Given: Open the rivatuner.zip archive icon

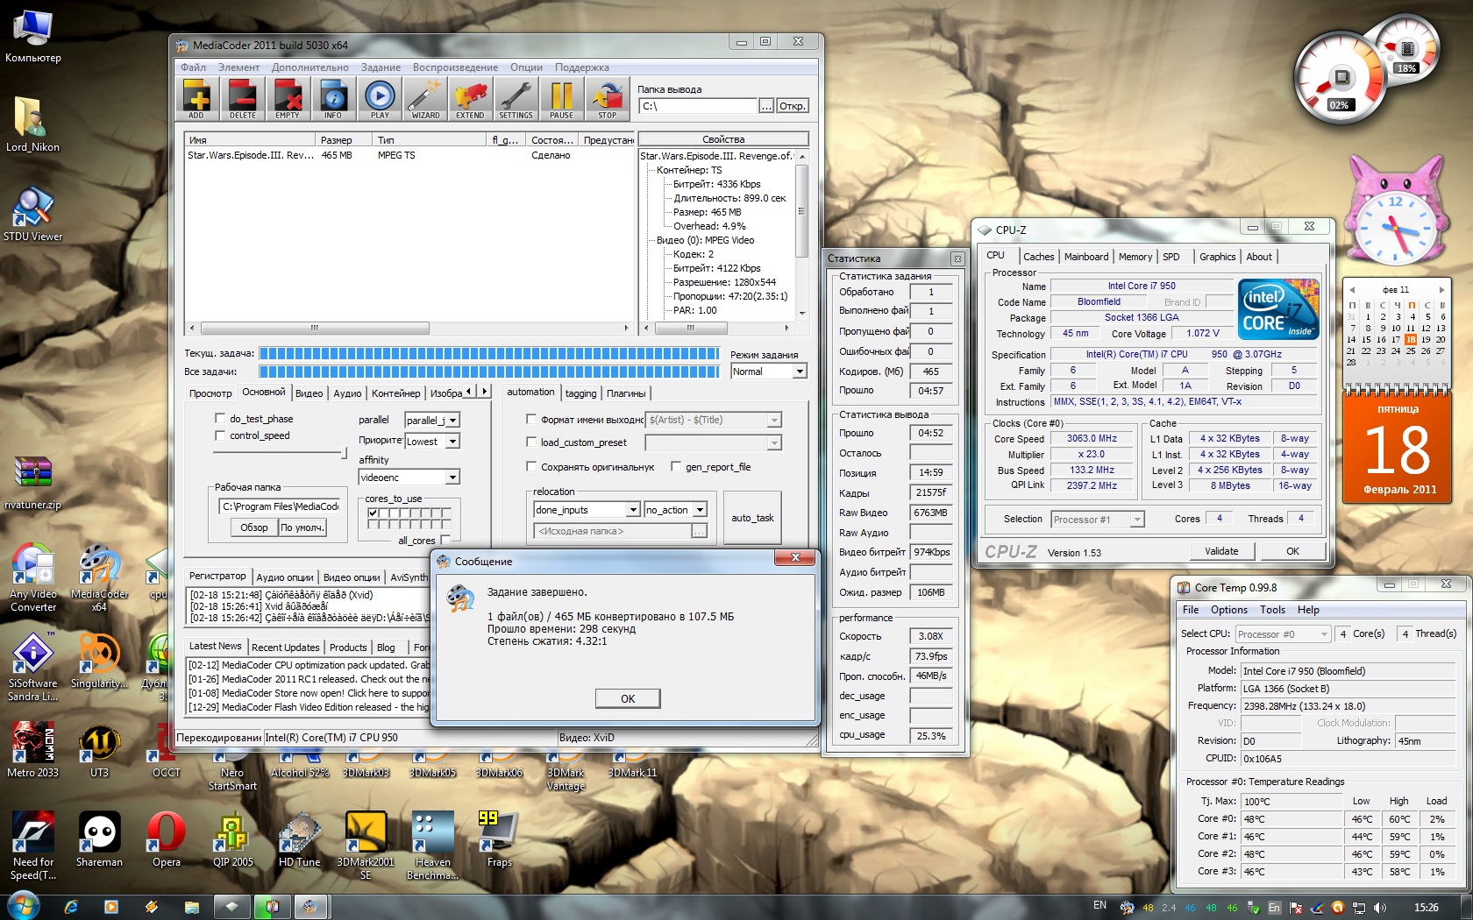Looking at the screenshot, I should coord(33,483).
